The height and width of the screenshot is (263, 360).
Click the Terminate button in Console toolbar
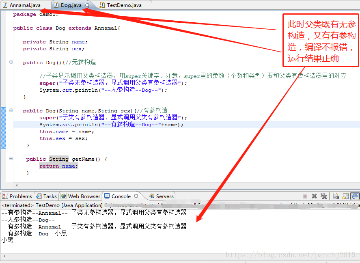point(305,196)
